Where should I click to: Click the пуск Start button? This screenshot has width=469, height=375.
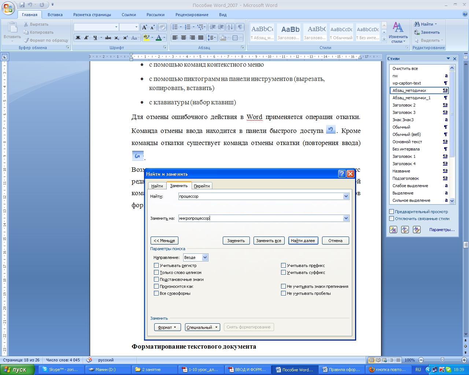point(17,370)
